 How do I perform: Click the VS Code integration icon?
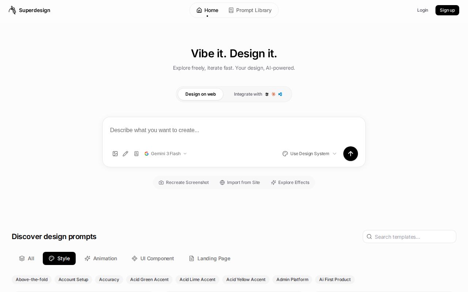[280, 94]
